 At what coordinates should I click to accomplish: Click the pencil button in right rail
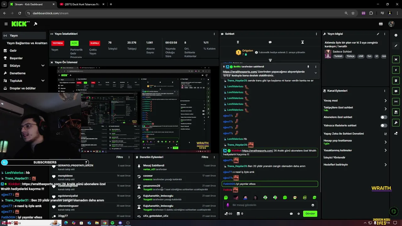pos(396,46)
